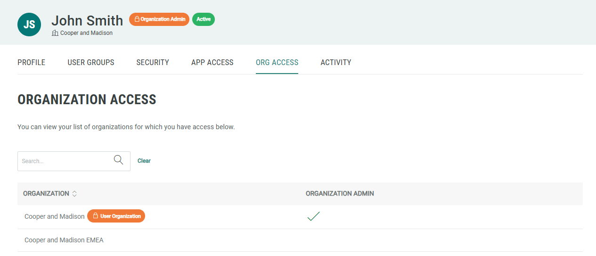The width and height of the screenshot is (596, 256).
Task: Click the John Smith name heading
Action: pyautogui.click(x=87, y=21)
